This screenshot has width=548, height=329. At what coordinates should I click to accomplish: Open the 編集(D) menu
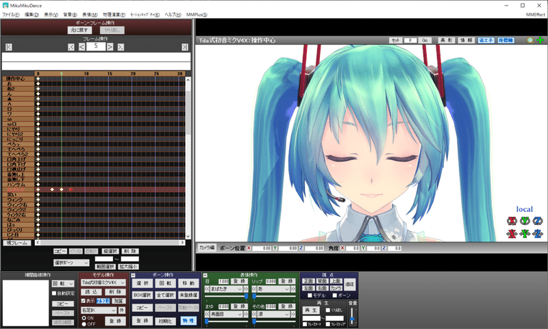[32, 14]
